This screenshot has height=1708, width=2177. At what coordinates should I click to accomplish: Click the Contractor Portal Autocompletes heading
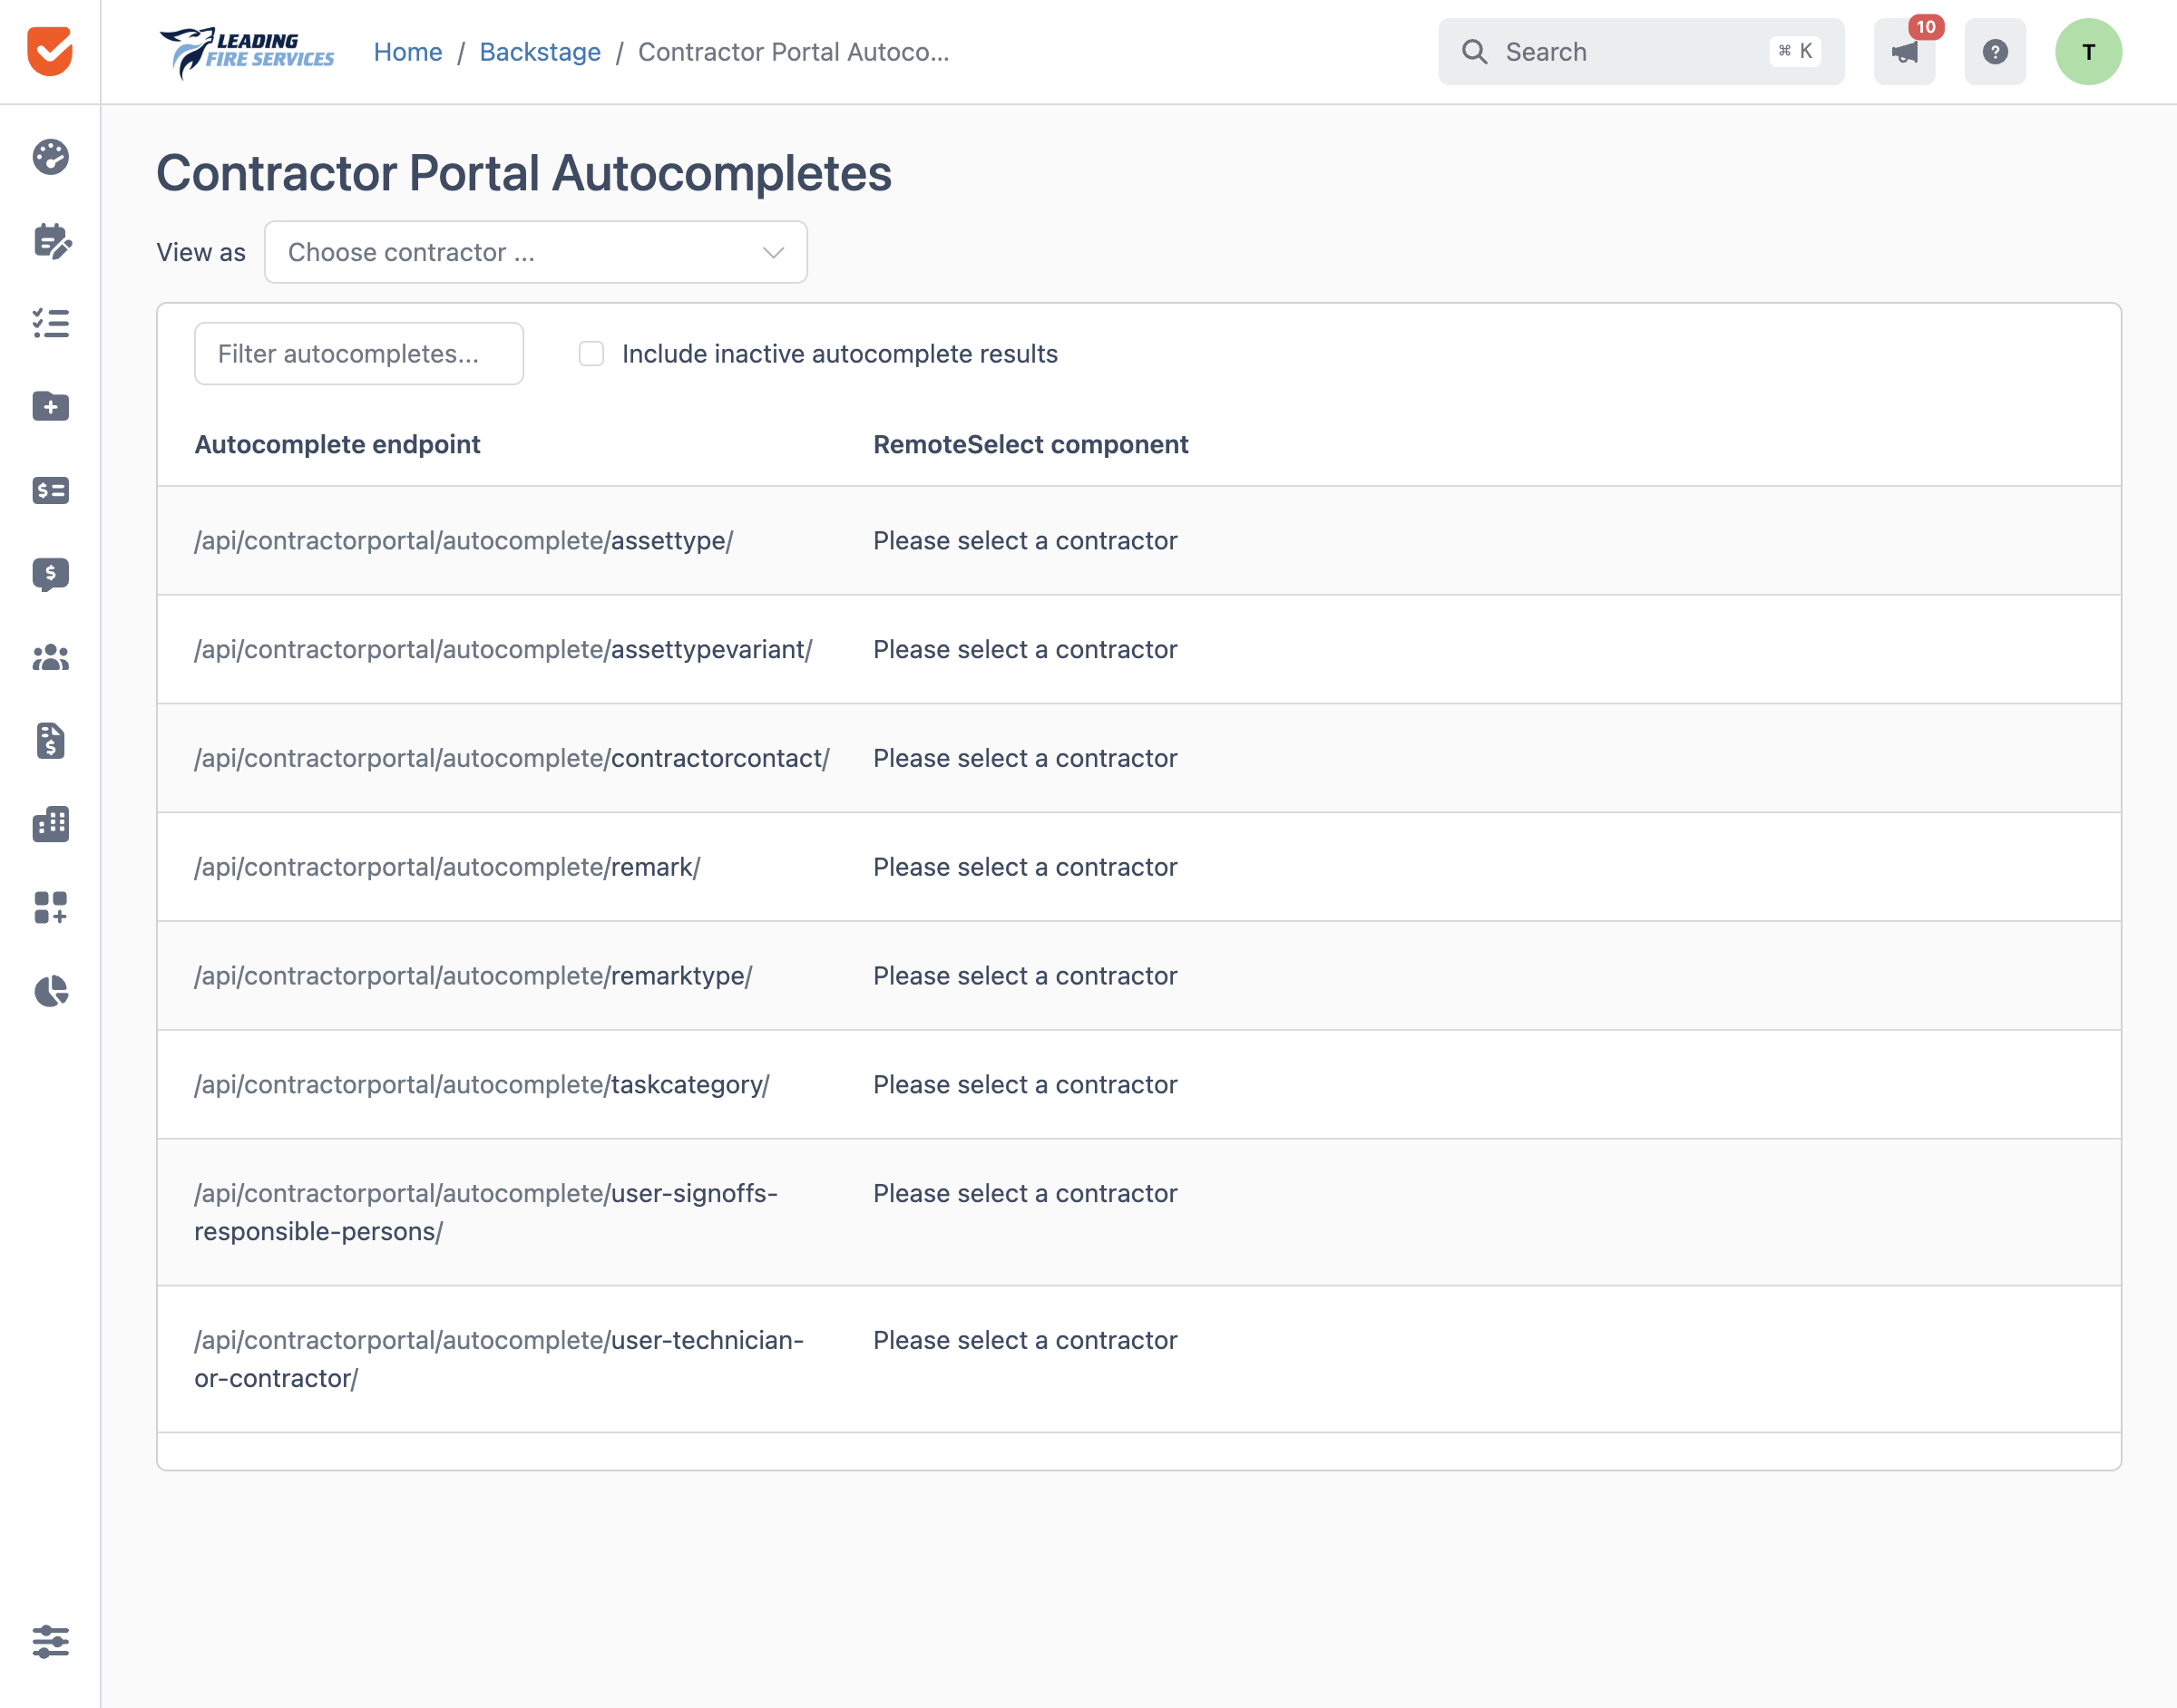[x=523, y=173]
